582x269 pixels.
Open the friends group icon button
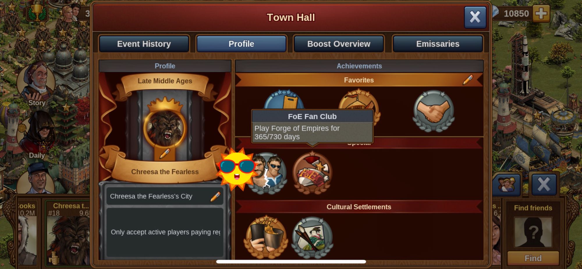[507, 184]
